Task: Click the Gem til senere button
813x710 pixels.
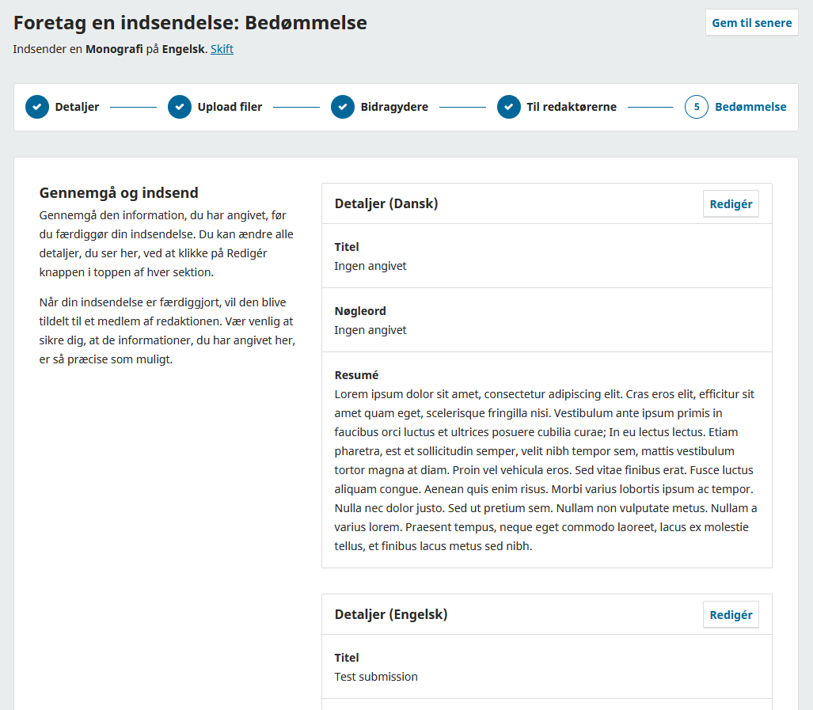Action: [751, 22]
